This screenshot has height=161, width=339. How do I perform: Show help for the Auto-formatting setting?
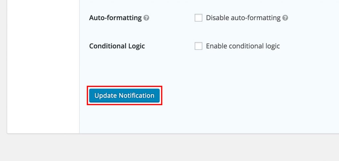(146, 18)
